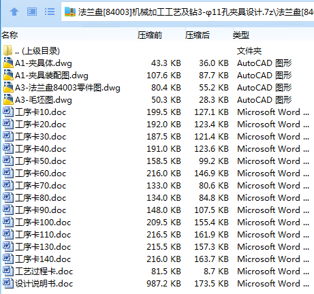The image size is (314, 294).
Task: Select the file name 工序卡60.doc
Action: (41, 174)
